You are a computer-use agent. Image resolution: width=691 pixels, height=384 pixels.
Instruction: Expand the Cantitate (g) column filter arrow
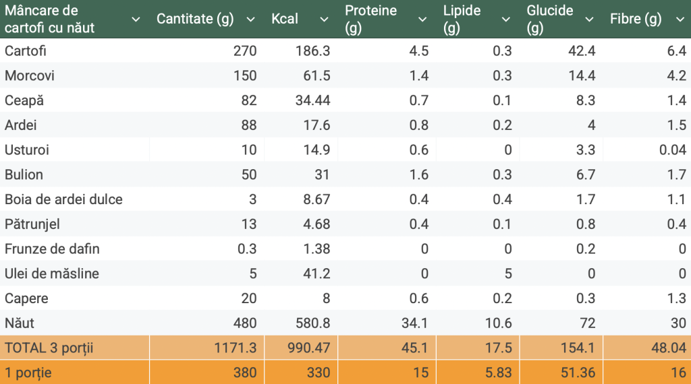[251, 20]
